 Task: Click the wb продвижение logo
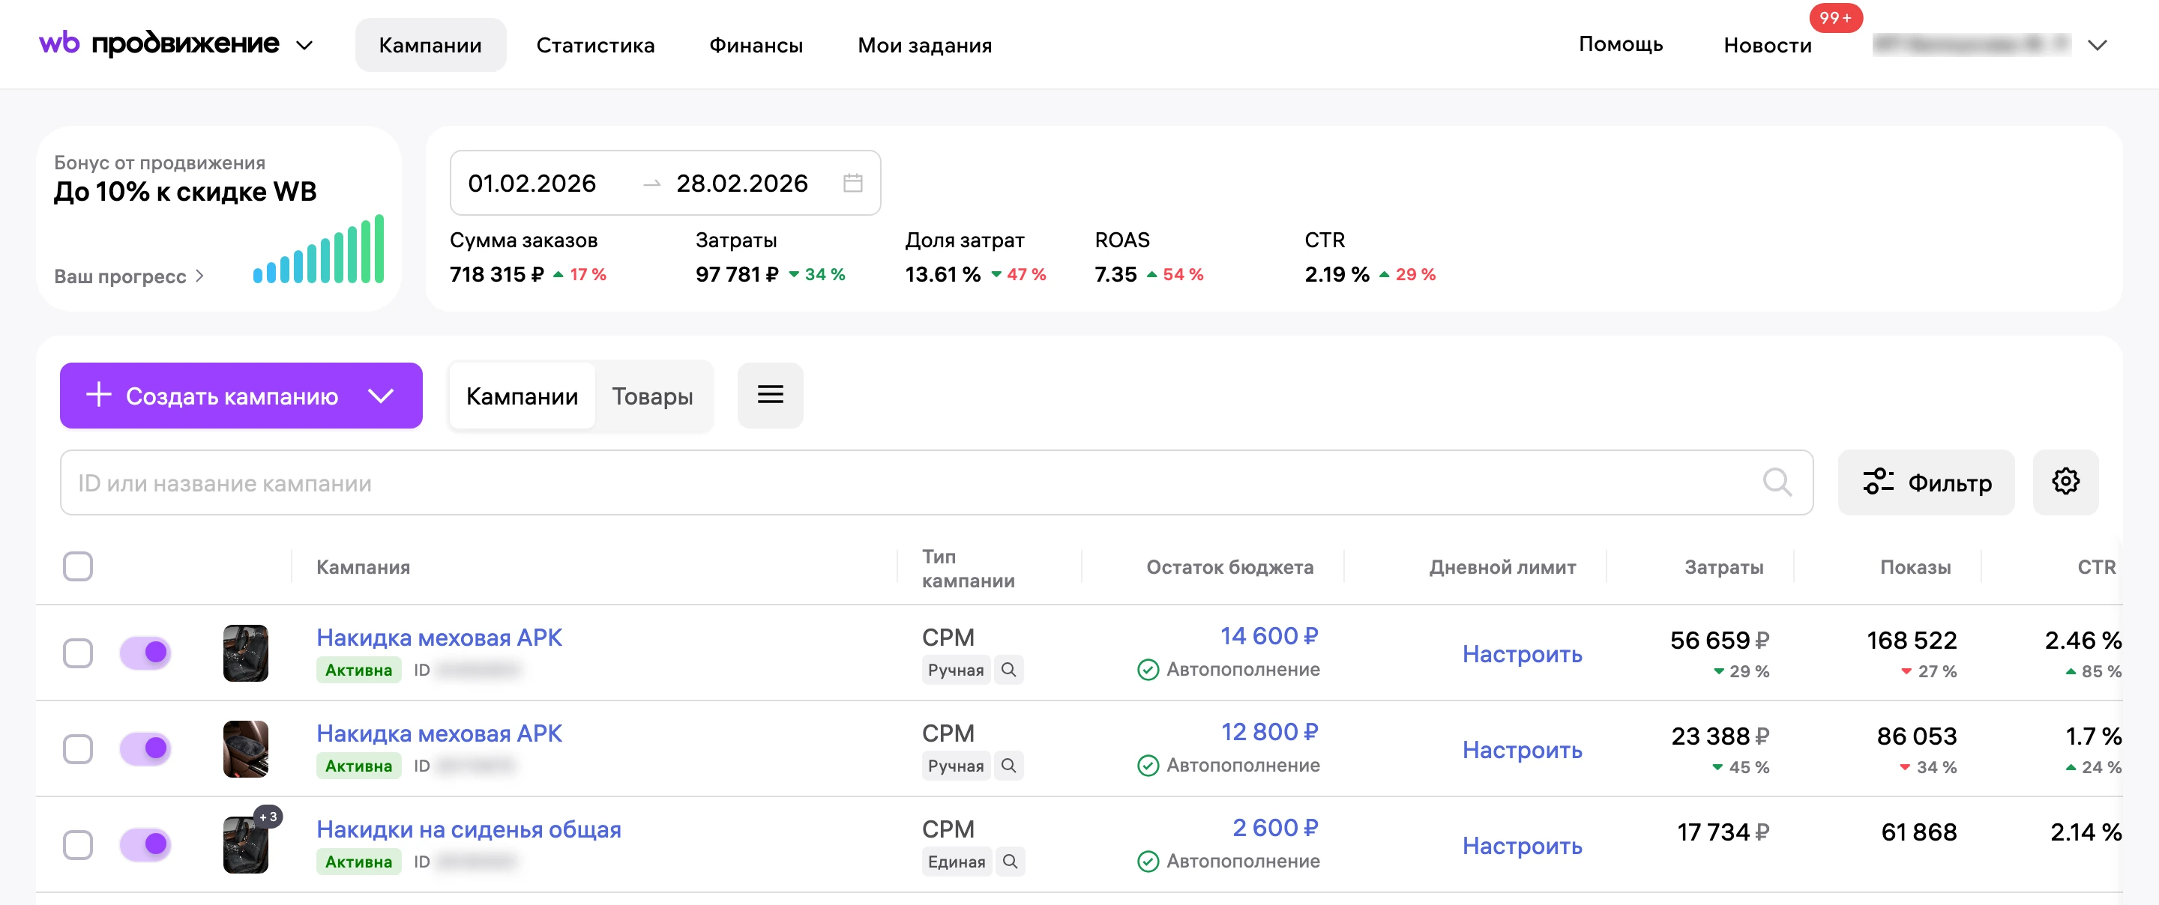coord(159,43)
